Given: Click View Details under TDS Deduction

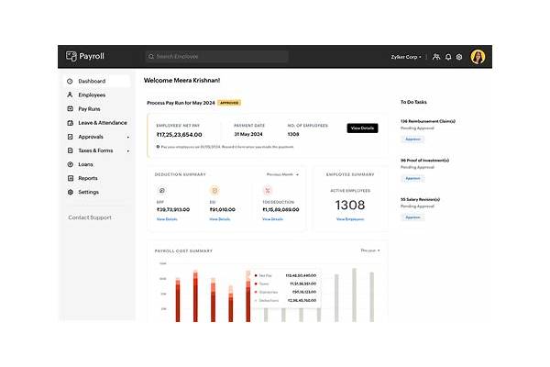Looking at the screenshot, I should pyautogui.click(x=272, y=219).
